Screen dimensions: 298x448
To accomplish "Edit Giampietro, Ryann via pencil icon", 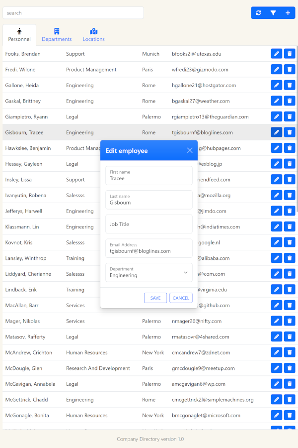I will click(277, 116).
